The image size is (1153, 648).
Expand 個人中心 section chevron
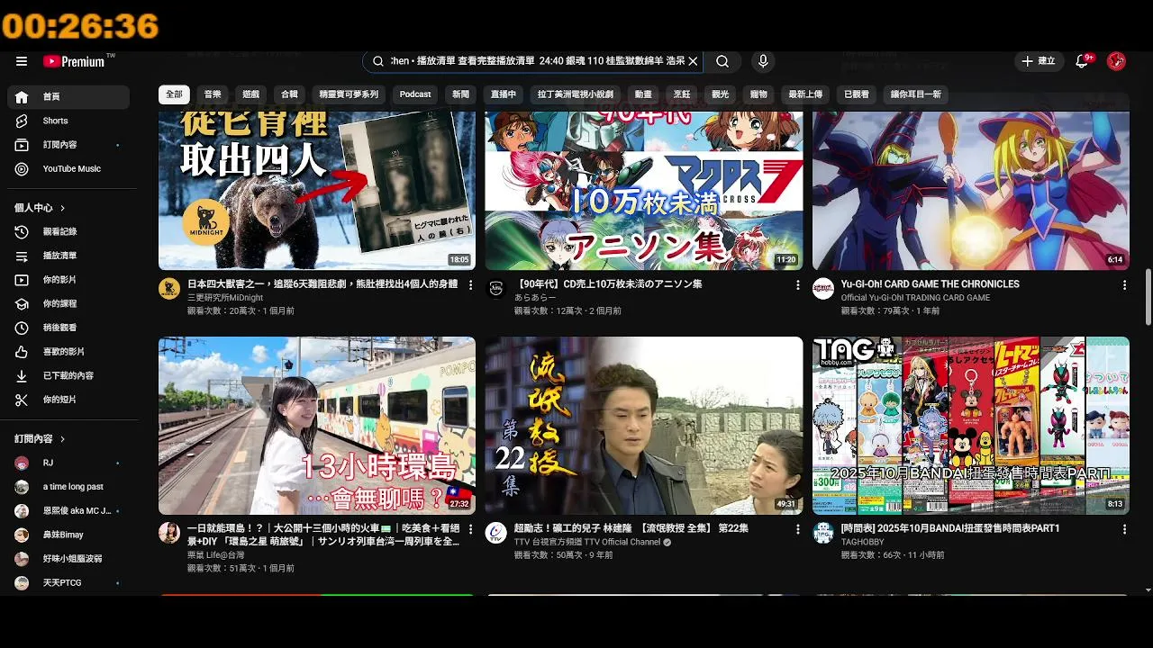[x=62, y=208]
